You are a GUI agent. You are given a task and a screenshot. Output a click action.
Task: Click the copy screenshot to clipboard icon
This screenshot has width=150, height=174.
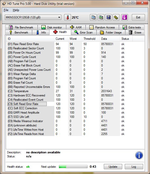(x=101, y=17)
